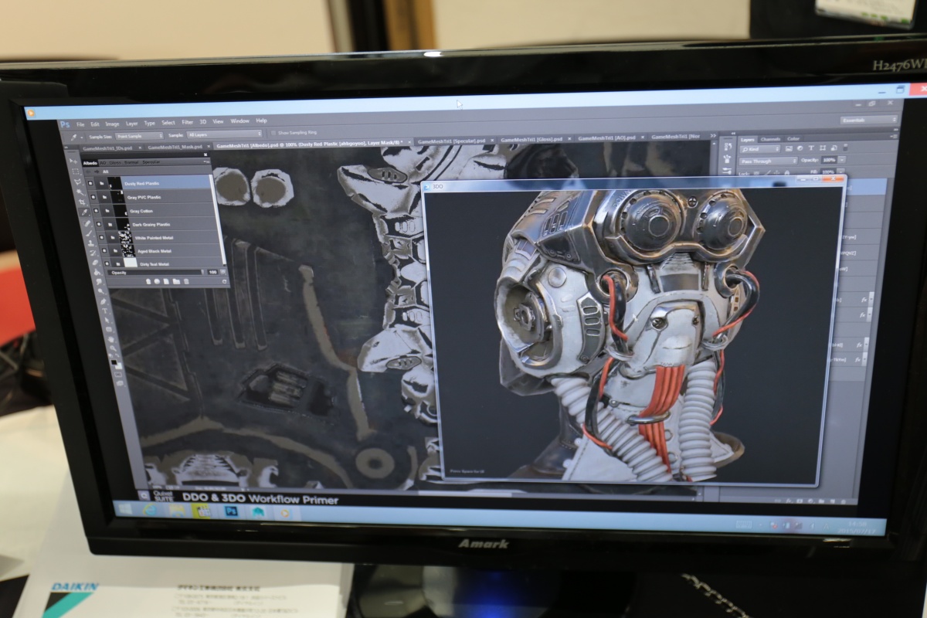
Task: Filter layers by smart object icon
Action: [834, 148]
